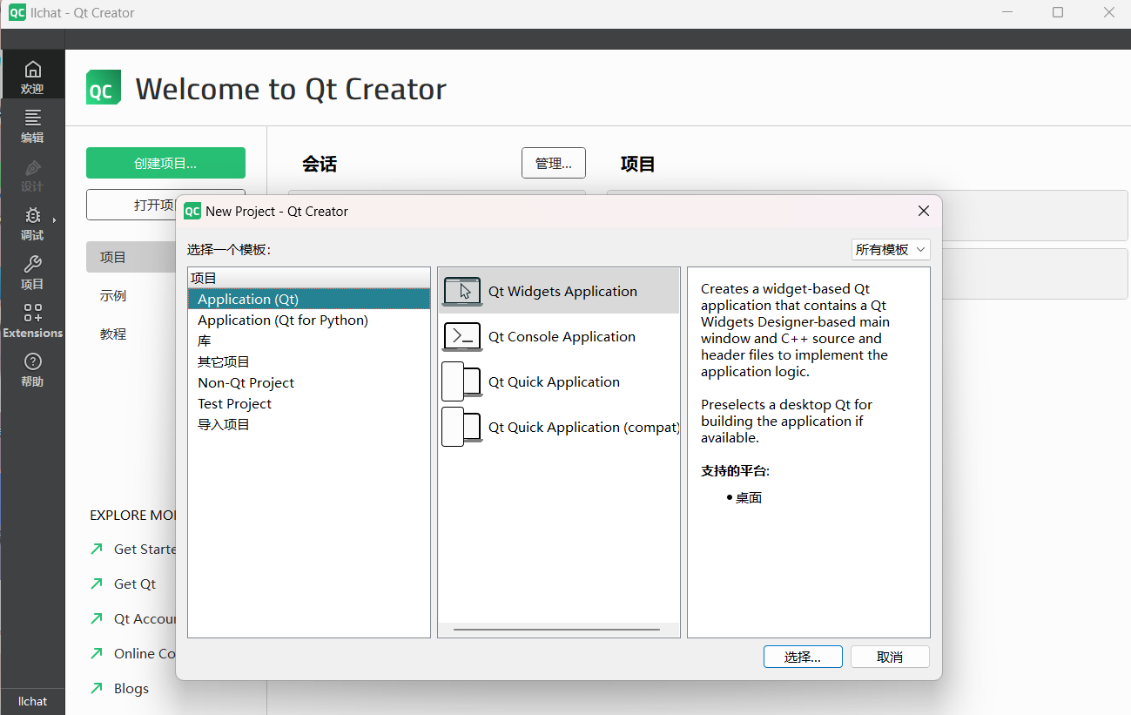Choose the Qt Quick Application template
The height and width of the screenshot is (715, 1131).
(559, 381)
